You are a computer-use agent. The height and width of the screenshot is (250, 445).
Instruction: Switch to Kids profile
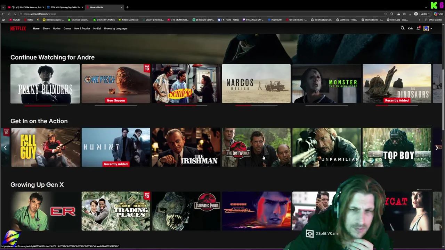pyautogui.click(x=410, y=28)
